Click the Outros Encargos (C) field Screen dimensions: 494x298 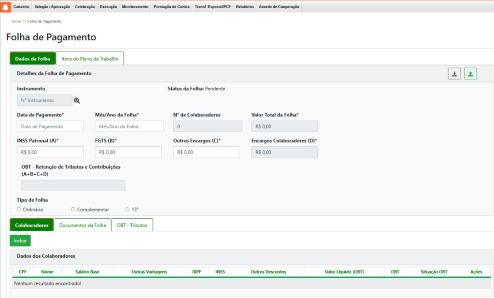206,152
